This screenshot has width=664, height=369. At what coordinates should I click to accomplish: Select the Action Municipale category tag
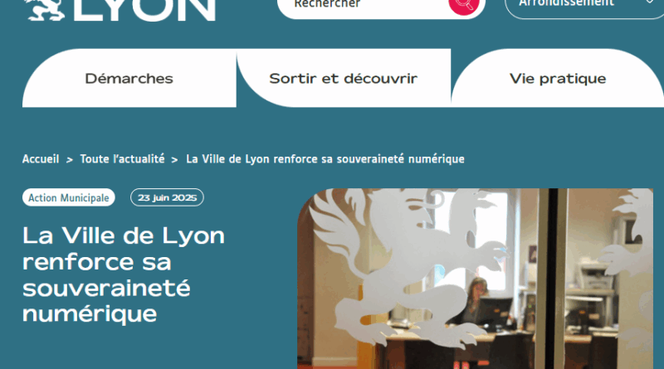pos(69,197)
